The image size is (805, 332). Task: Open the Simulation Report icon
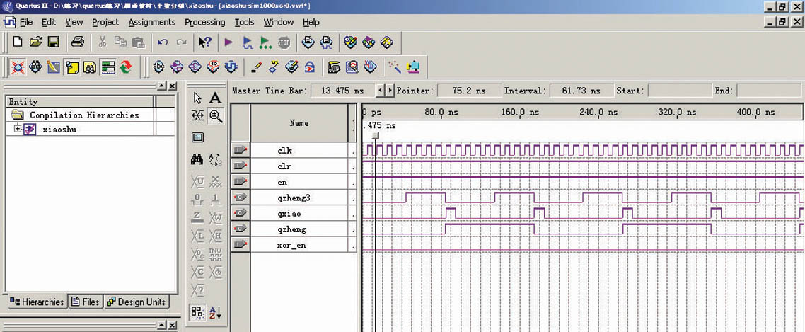pyautogui.click(x=326, y=42)
